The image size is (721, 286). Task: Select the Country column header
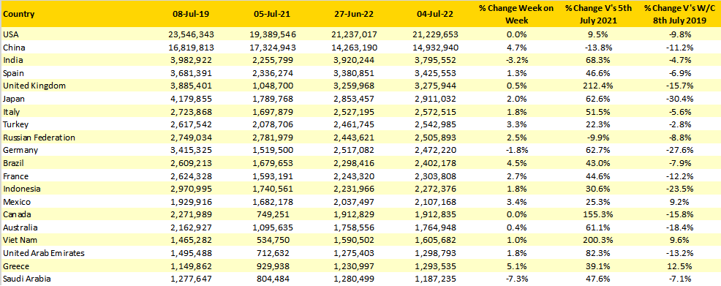[18, 14]
